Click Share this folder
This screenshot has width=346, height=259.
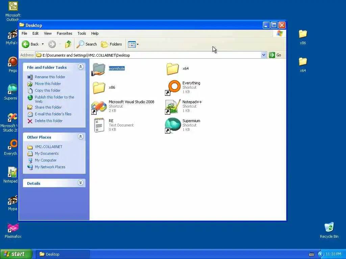(x=48, y=107)
